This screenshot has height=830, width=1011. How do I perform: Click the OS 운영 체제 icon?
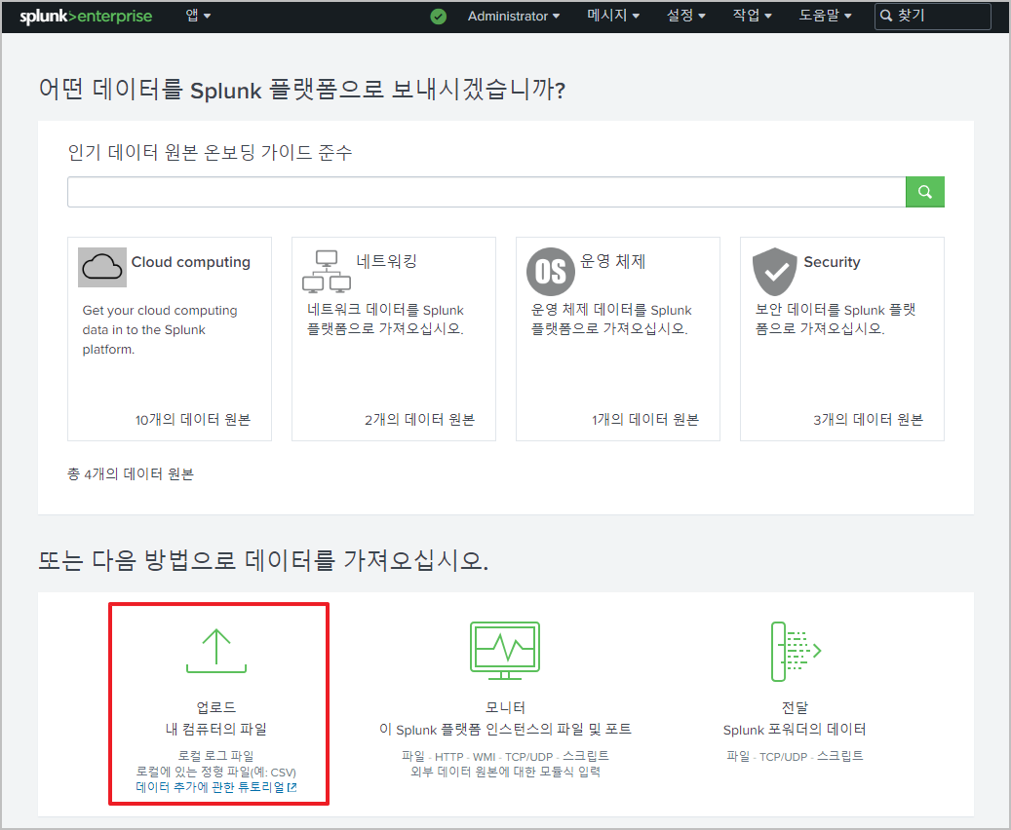point(550,271)
